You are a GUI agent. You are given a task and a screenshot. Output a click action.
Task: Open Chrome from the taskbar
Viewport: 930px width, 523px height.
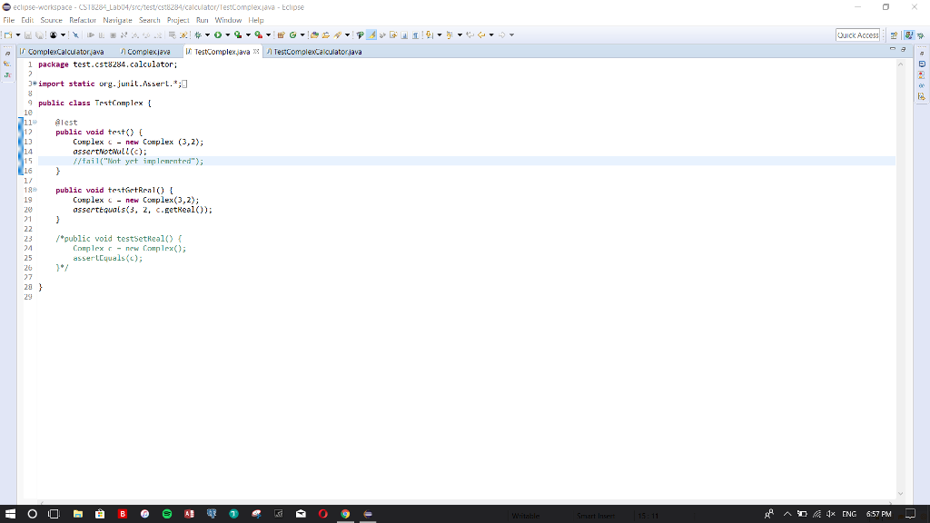point(345,514)
